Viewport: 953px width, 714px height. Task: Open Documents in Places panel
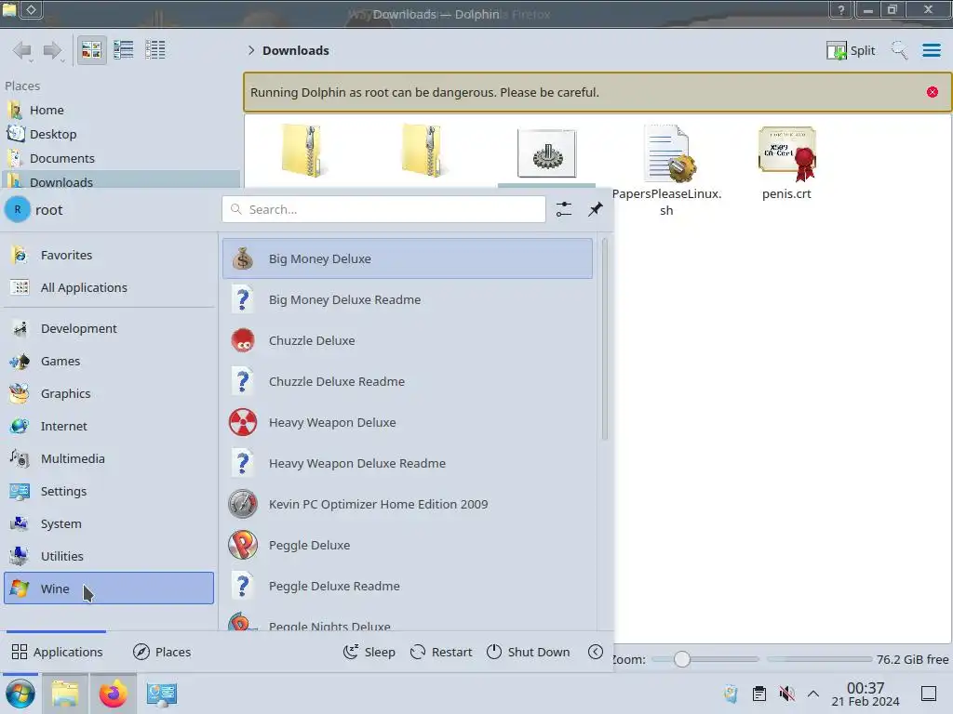(120, 158)
